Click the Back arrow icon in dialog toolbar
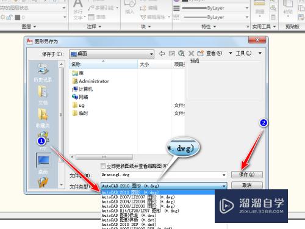305x229 pixels. (x=162, y=54)
